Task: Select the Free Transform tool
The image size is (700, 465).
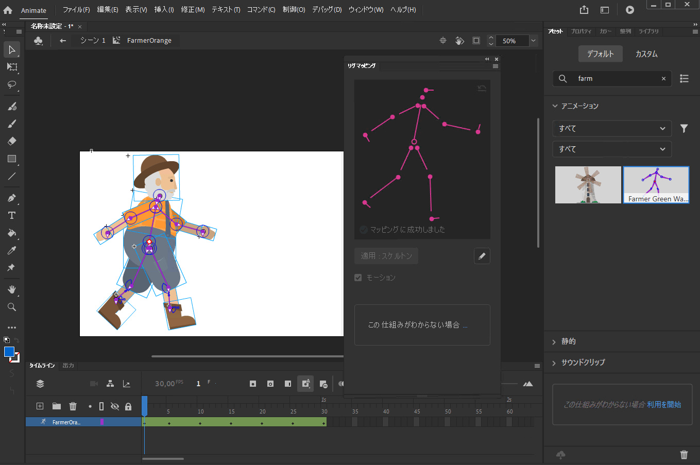Action: pos(12,67)
